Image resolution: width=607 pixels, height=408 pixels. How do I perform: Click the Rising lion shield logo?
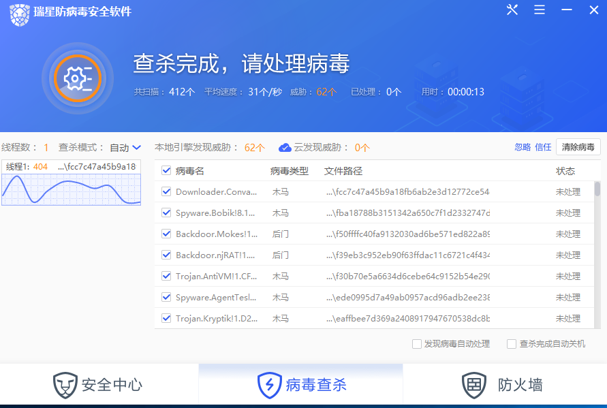pos(19,15)
